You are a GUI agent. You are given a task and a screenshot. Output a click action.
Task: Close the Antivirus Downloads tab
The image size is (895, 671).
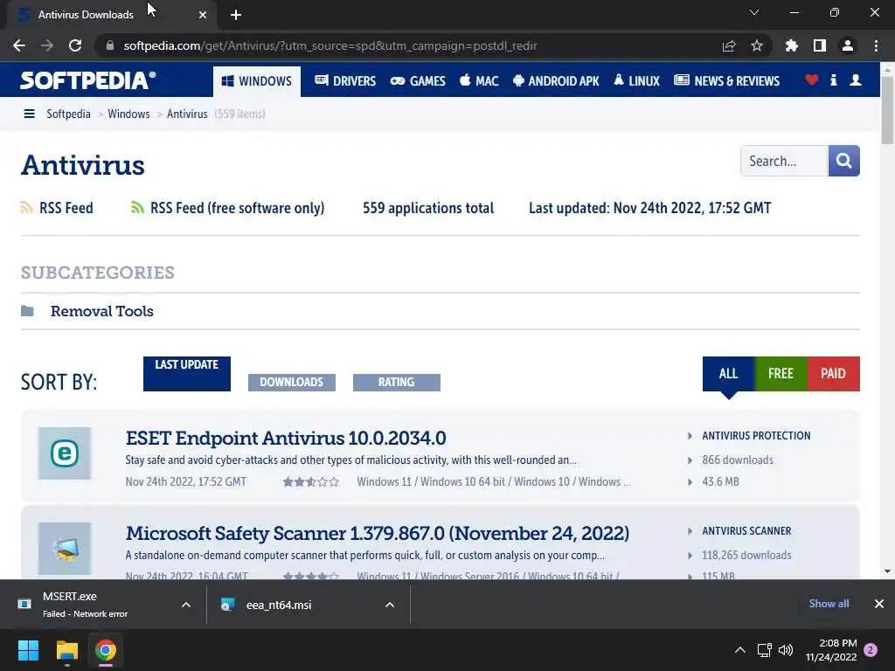[203, 15]
